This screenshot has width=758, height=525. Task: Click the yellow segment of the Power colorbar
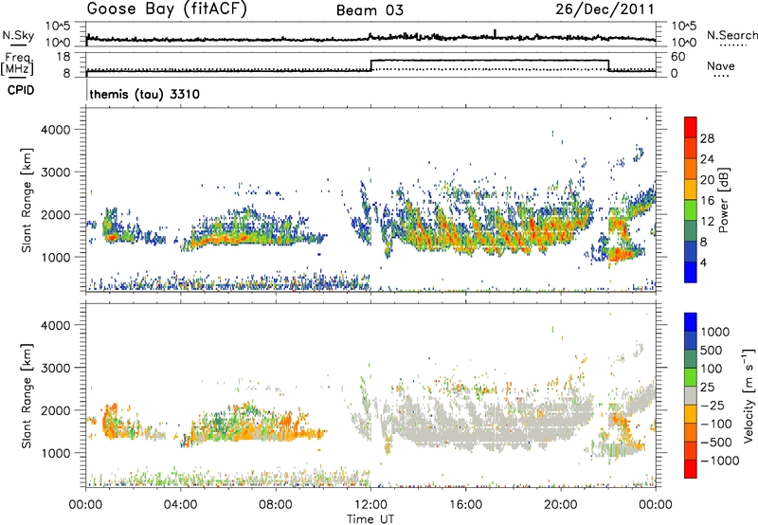click(x=691, y=189)
